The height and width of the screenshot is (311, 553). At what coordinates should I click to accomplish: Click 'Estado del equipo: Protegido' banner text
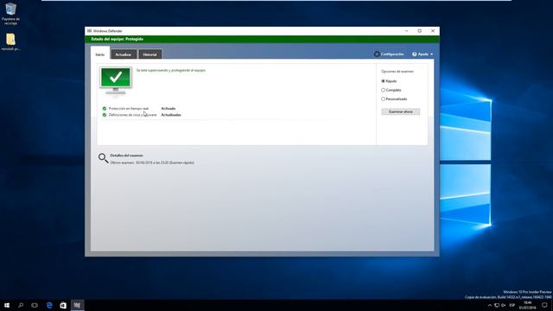pos(118,39)
